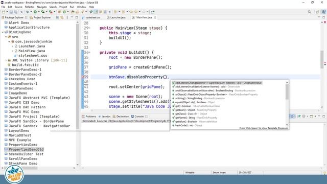Viewport: 327px width, 184px height.
Task: Collapse the com.javacodejunkie package node
Action: (9, 41)
